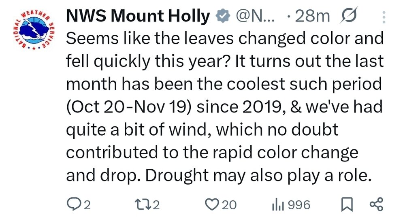This screenshot has height=219, width=405.
Task: Click the blue verified badge
Action: 222,16
